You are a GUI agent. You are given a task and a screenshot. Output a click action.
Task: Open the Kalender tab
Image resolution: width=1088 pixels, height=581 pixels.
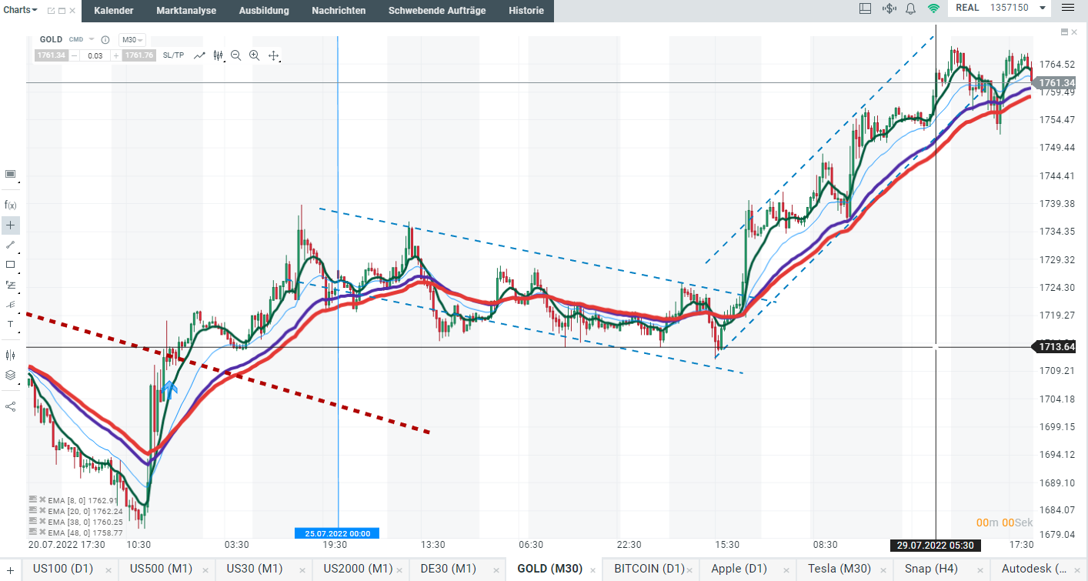(x=114, y=11)
